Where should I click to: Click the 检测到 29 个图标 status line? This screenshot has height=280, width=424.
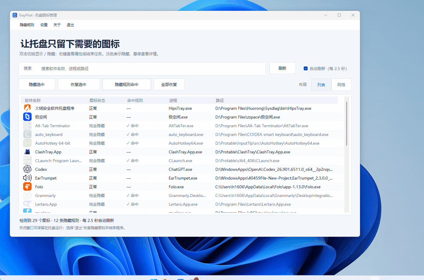67,220
